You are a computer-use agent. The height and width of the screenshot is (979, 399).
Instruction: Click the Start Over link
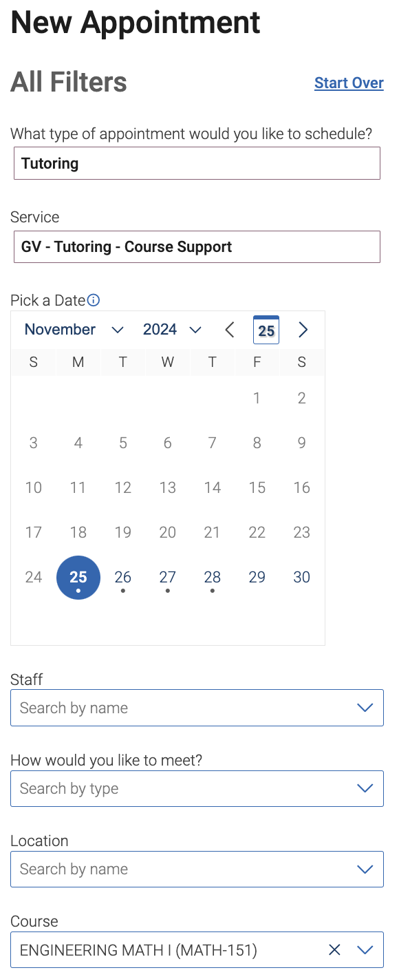tap(349, 83)
